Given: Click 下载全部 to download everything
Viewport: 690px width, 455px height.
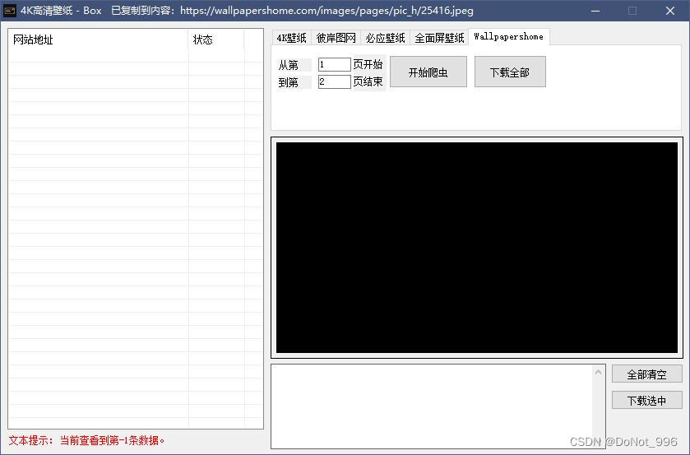Looking at the screenshot, I should click(x=510, y=72).
